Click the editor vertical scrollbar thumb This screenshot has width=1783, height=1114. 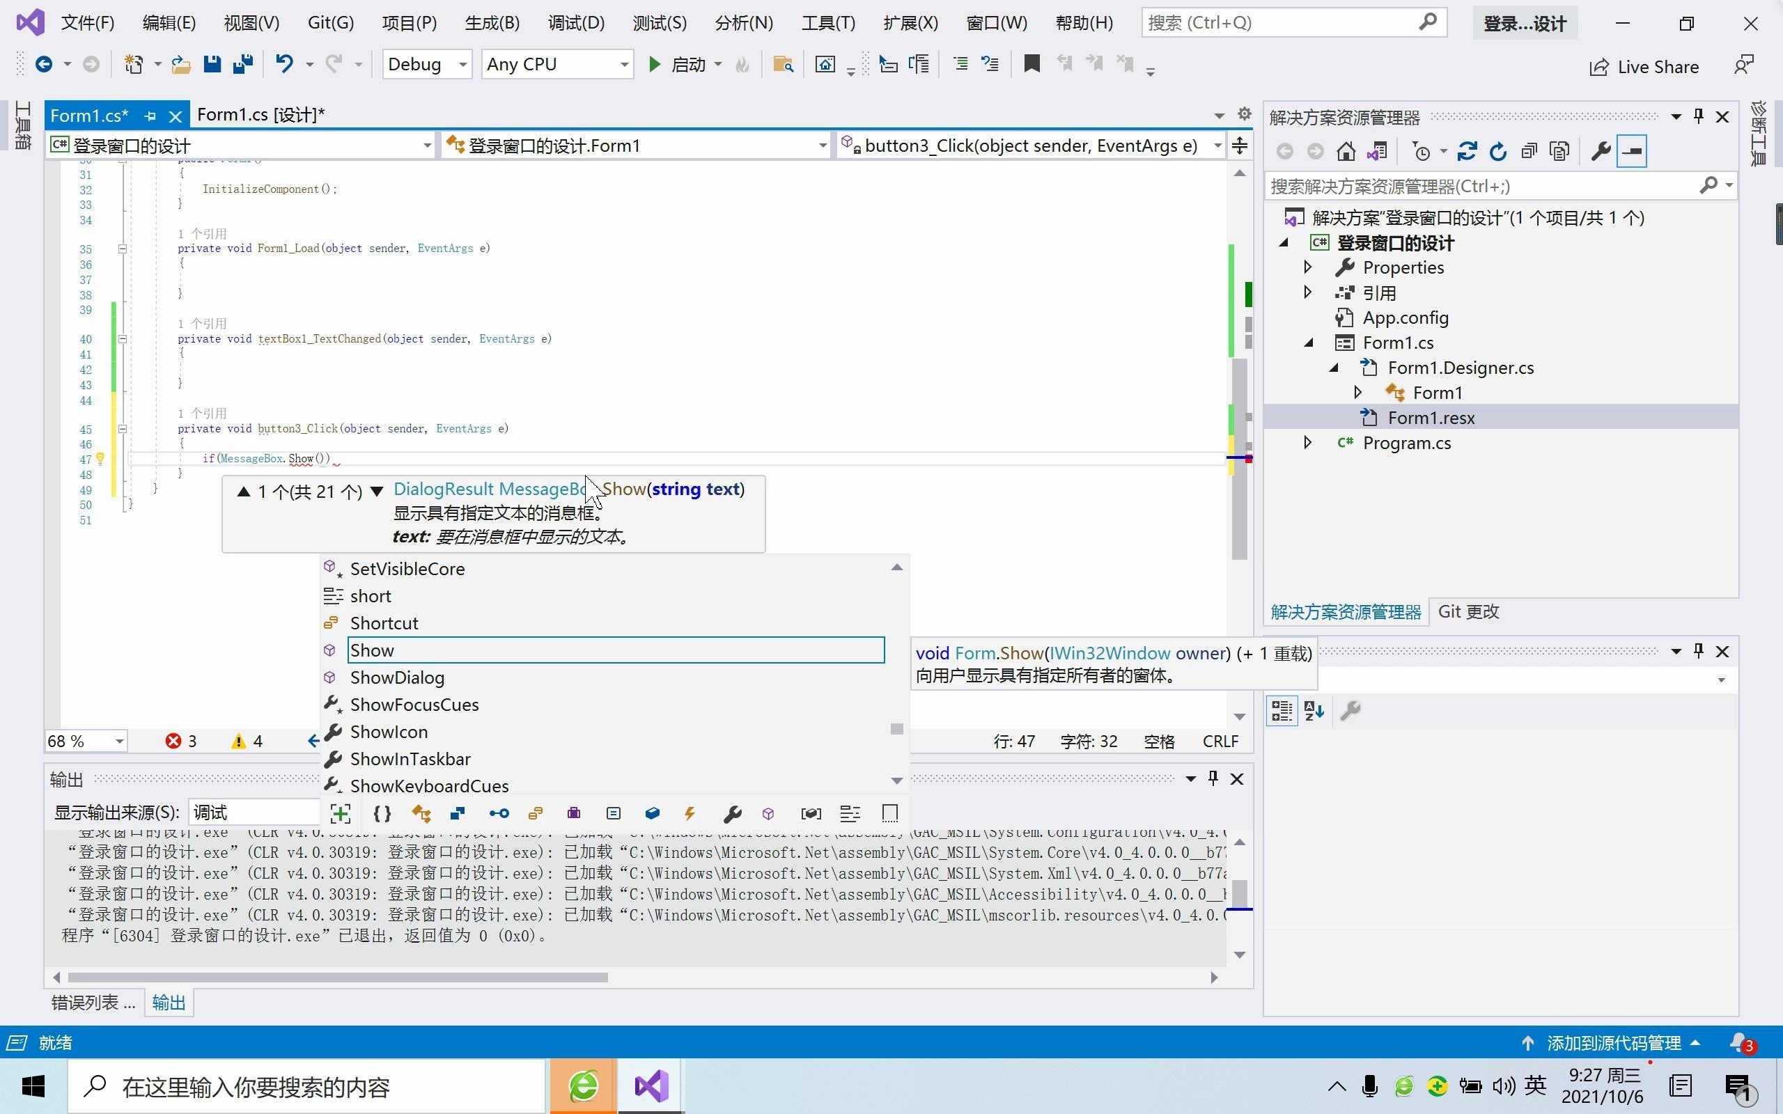tap(1240, 458)
